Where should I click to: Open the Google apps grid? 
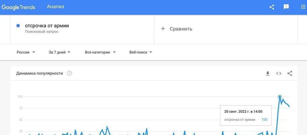point(303,7)
